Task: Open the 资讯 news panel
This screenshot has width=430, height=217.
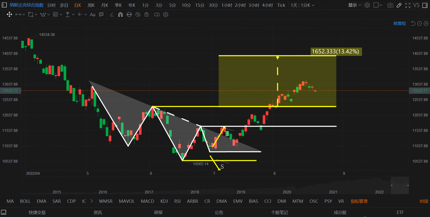Action: click(x=98, y=213)
